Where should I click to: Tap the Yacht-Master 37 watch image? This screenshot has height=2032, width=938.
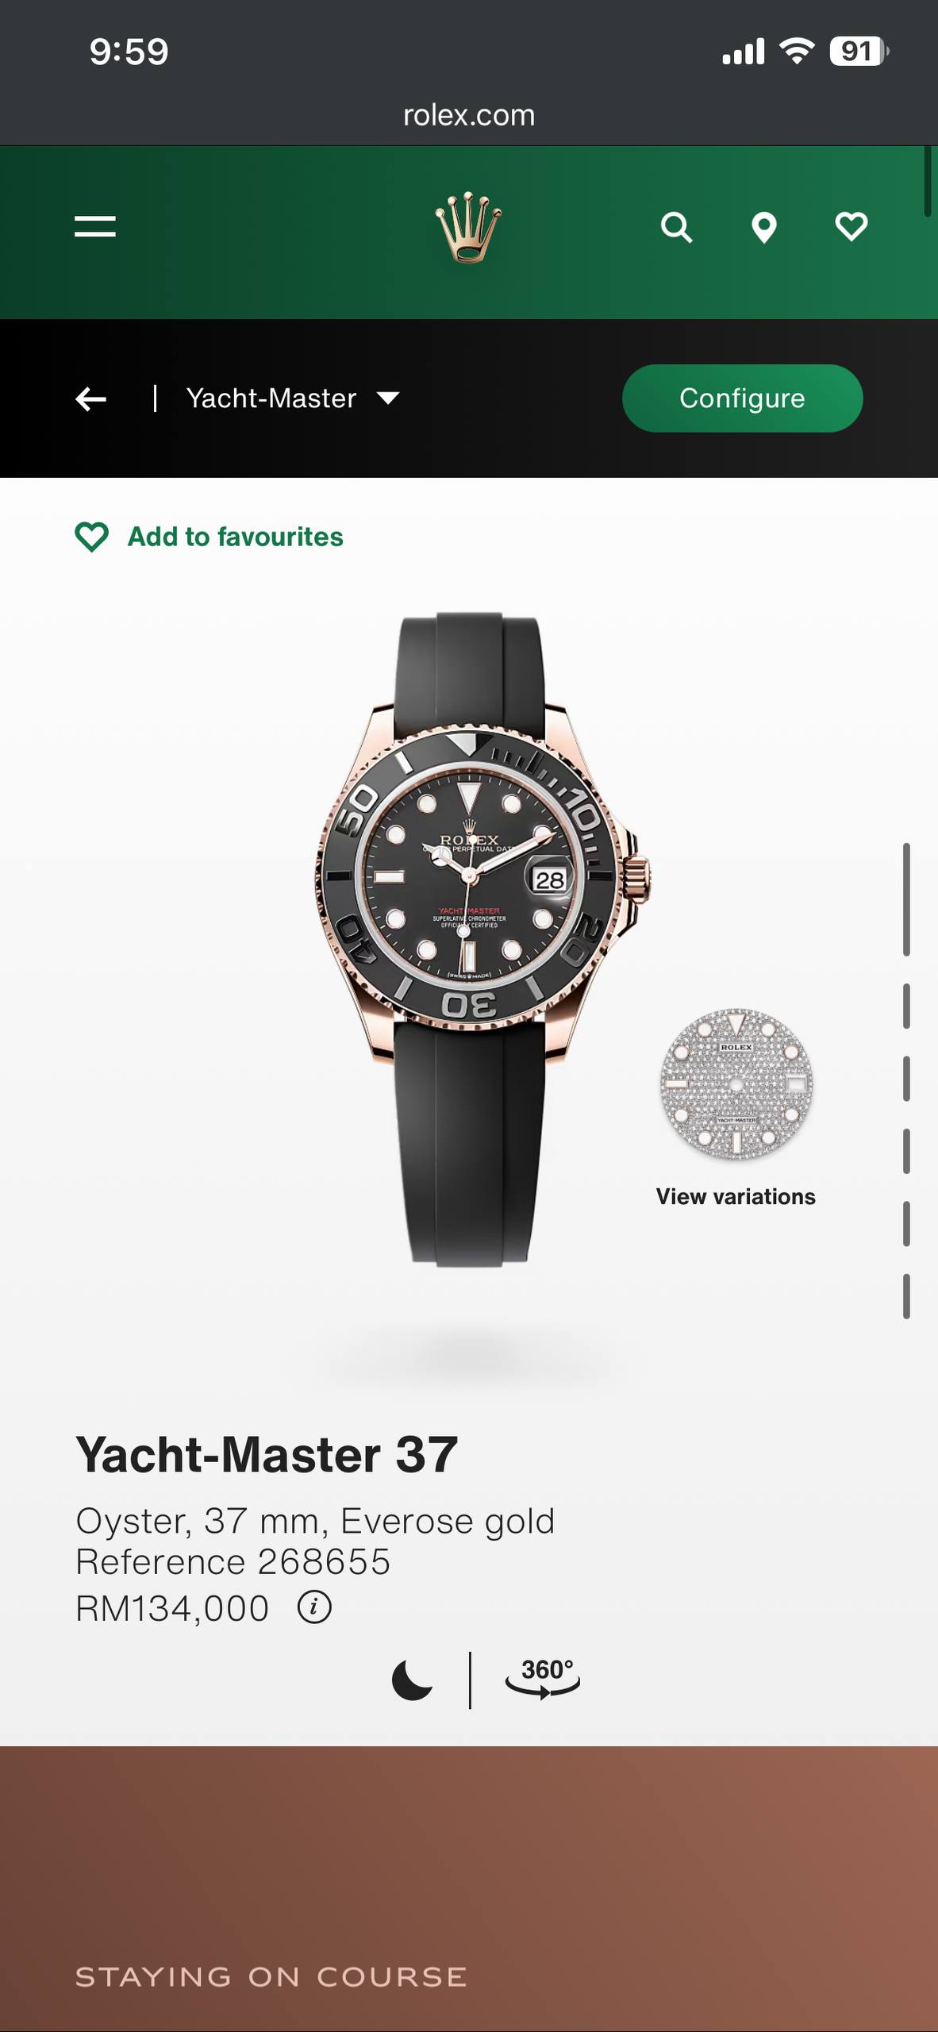pos(482,939)
